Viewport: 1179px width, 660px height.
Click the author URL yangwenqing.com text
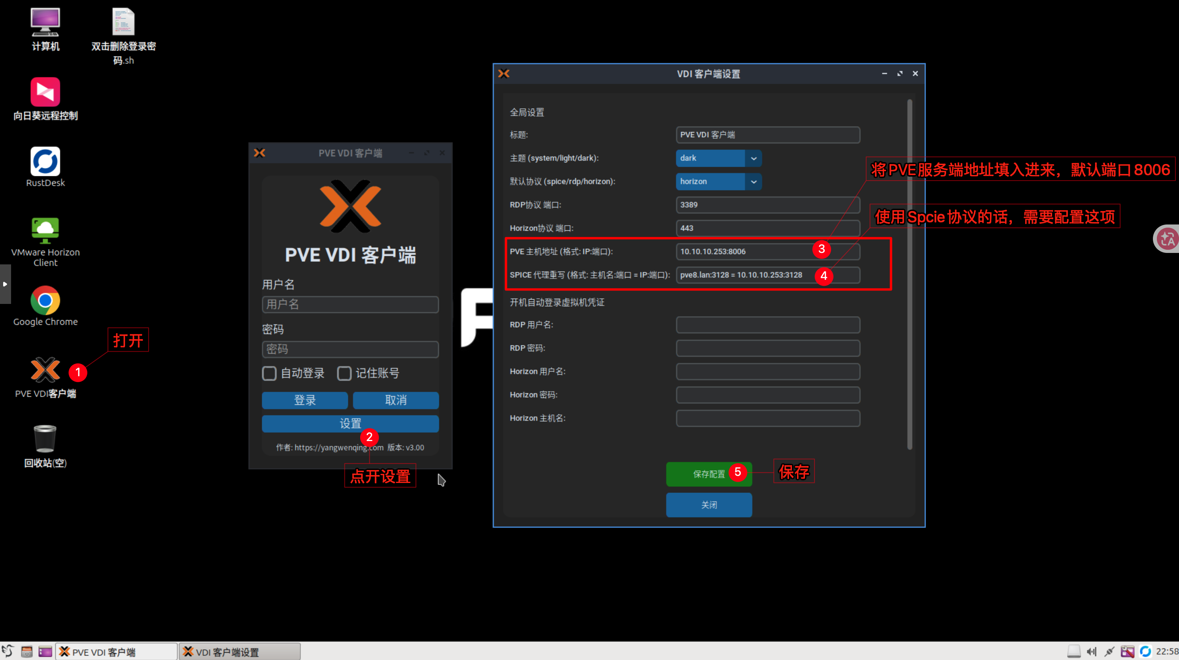click(339, 447)
